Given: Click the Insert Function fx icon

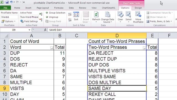Looking at the screenshot, I should (45, 30).
